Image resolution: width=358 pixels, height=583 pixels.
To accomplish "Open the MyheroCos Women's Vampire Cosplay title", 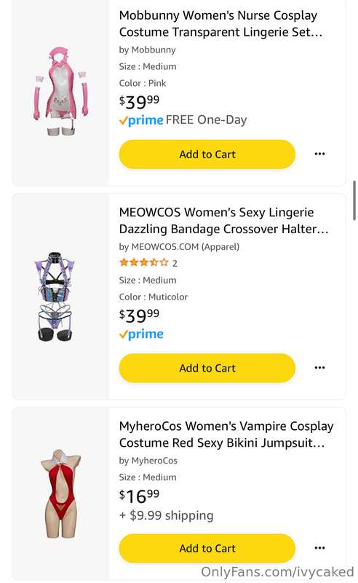I will 226,434.
